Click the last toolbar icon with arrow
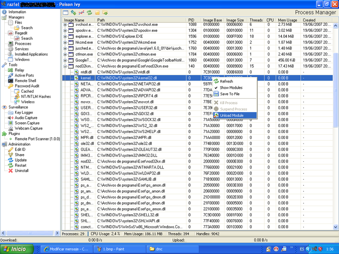339x254 pixels. (105, 13)
